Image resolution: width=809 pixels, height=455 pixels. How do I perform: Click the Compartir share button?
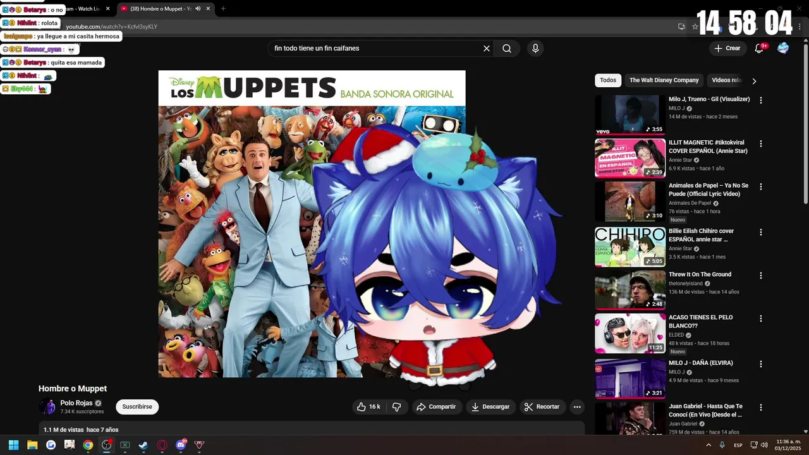[x=435, y=407]
